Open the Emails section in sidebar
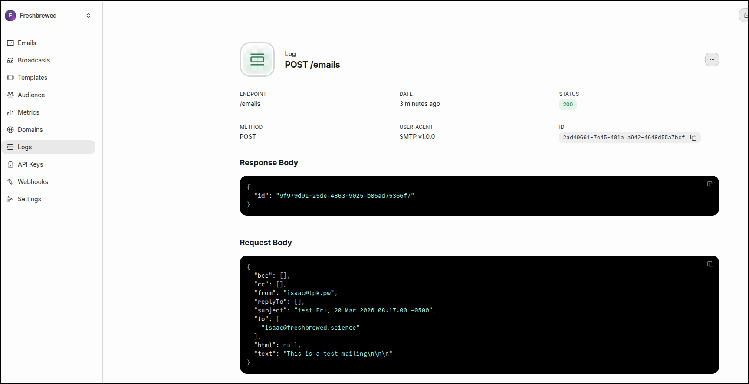This screenshot has height=384, width=749. point(27,43)
